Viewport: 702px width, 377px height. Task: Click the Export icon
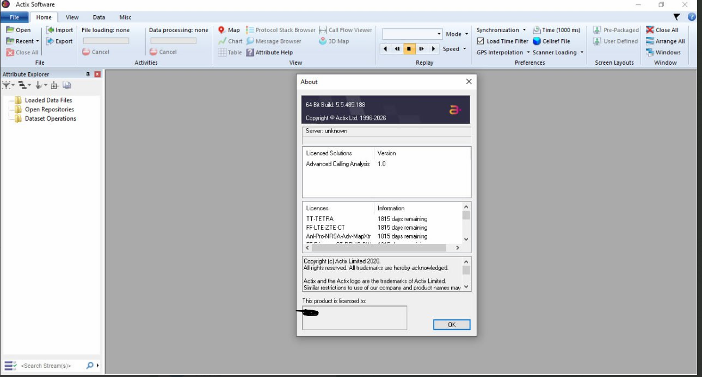pyautogui.click(x=50, y=41)
